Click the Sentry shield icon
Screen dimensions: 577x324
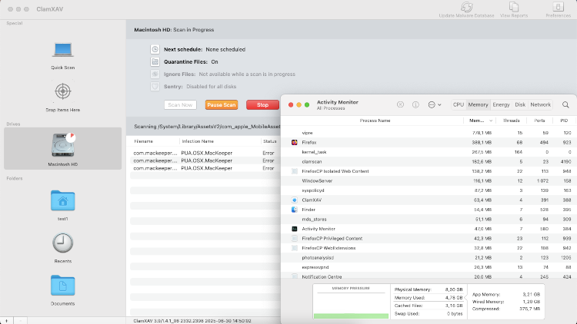(155, 87)
